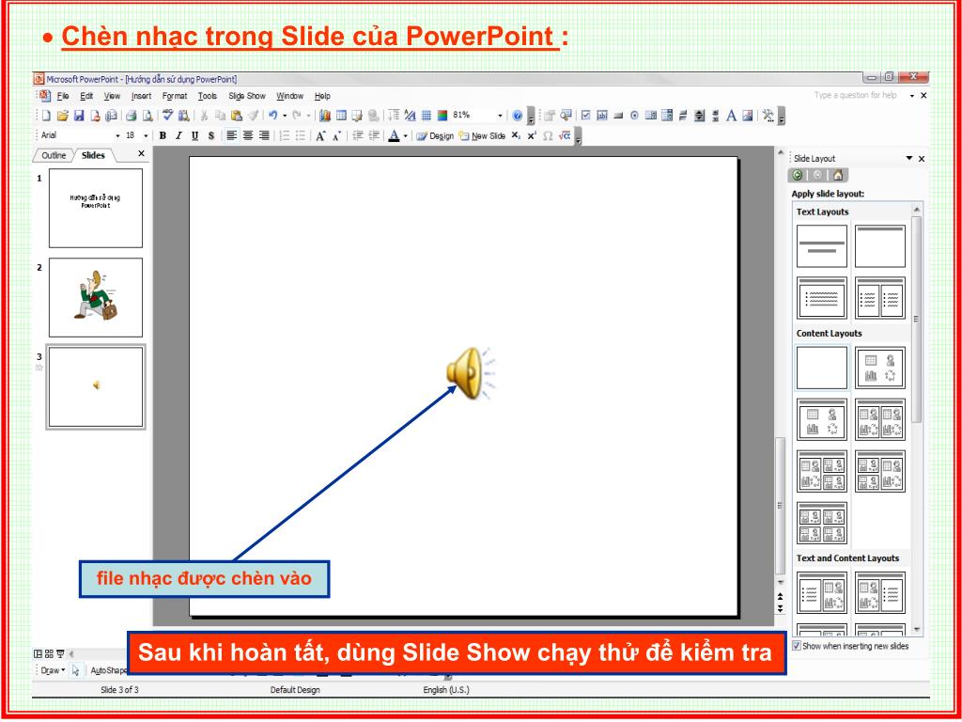Click the New Slide button
This screenshot has width=962, height=722.
(x=482, y=135)
